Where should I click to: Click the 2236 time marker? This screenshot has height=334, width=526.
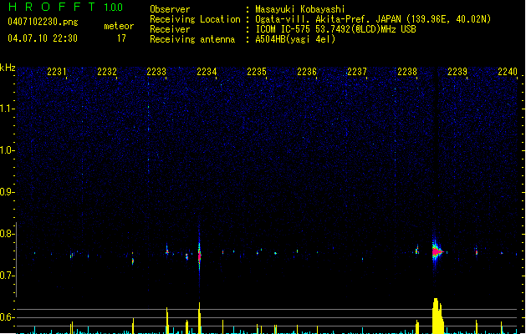point(307,72)
